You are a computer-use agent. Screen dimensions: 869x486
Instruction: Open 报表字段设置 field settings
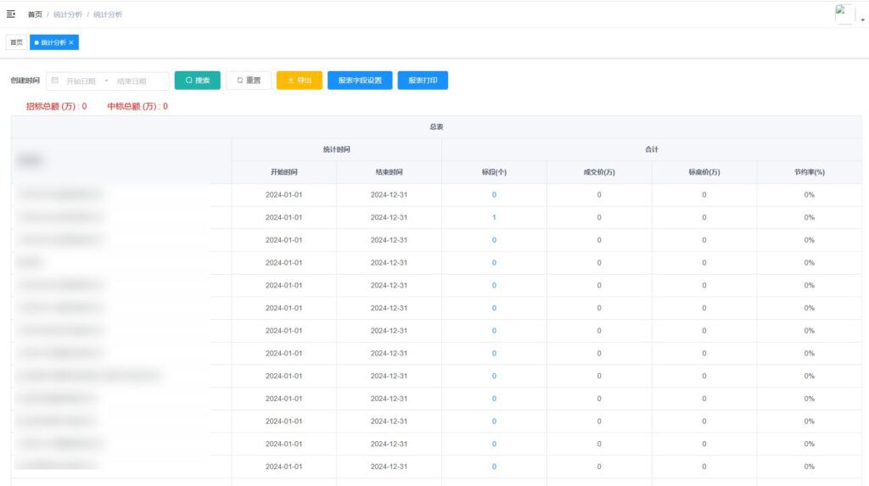(x=360, y=81)
